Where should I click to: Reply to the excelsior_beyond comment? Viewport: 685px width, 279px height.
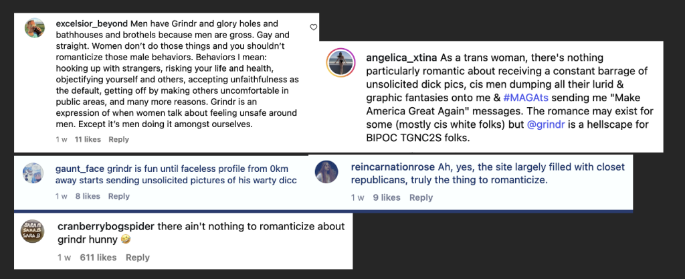[118, 139]
